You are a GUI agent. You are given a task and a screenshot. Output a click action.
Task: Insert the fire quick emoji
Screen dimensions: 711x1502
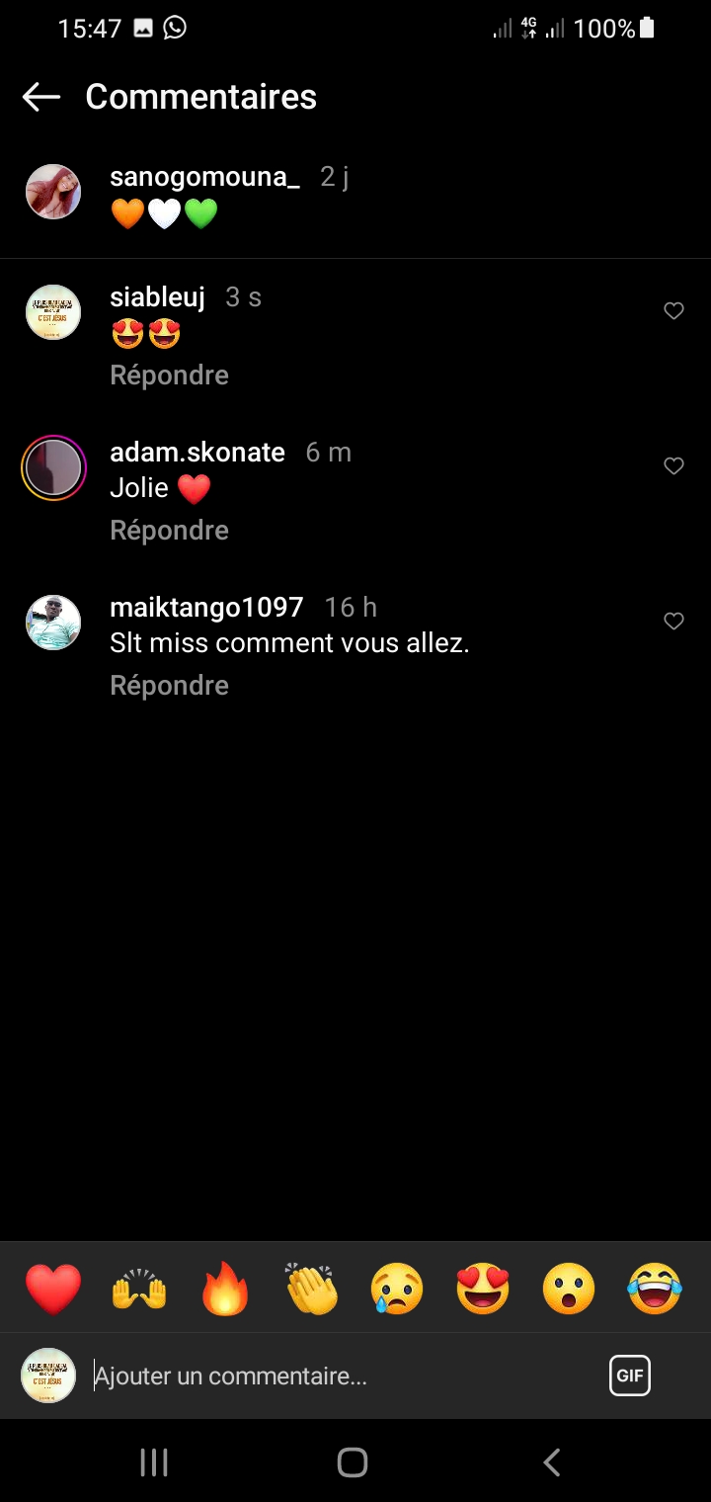pos(225,1289)
